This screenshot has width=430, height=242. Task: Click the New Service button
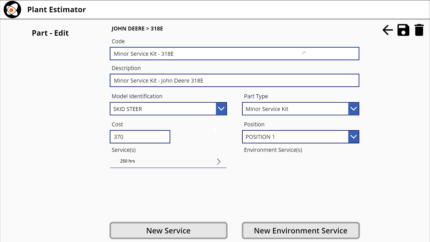point(168,231)
